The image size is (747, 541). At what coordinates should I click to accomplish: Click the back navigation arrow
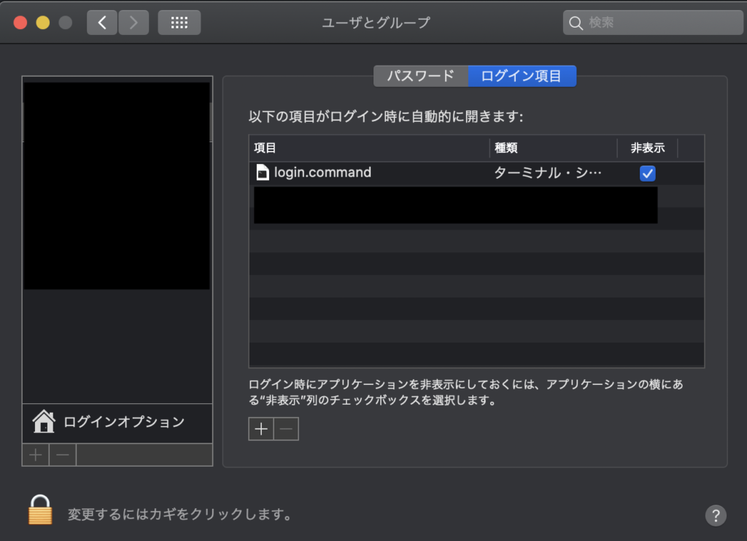click(102, 23)
